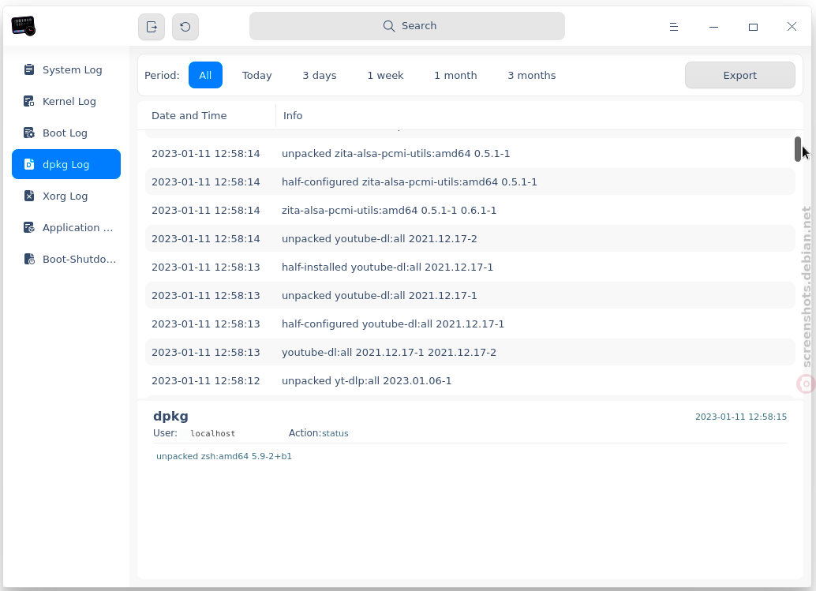The image size is (816, 591).
Task: Filter logs to 1 week
Action: [x=385, y=76]
